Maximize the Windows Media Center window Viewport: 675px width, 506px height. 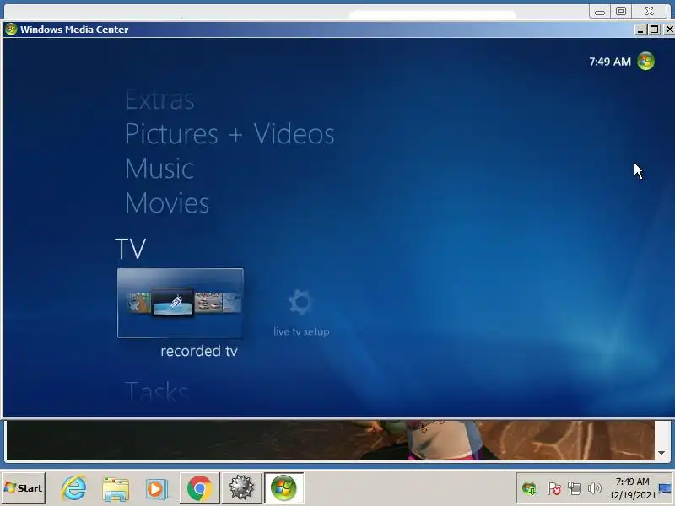pyautogui.click(x=655, y=30)
